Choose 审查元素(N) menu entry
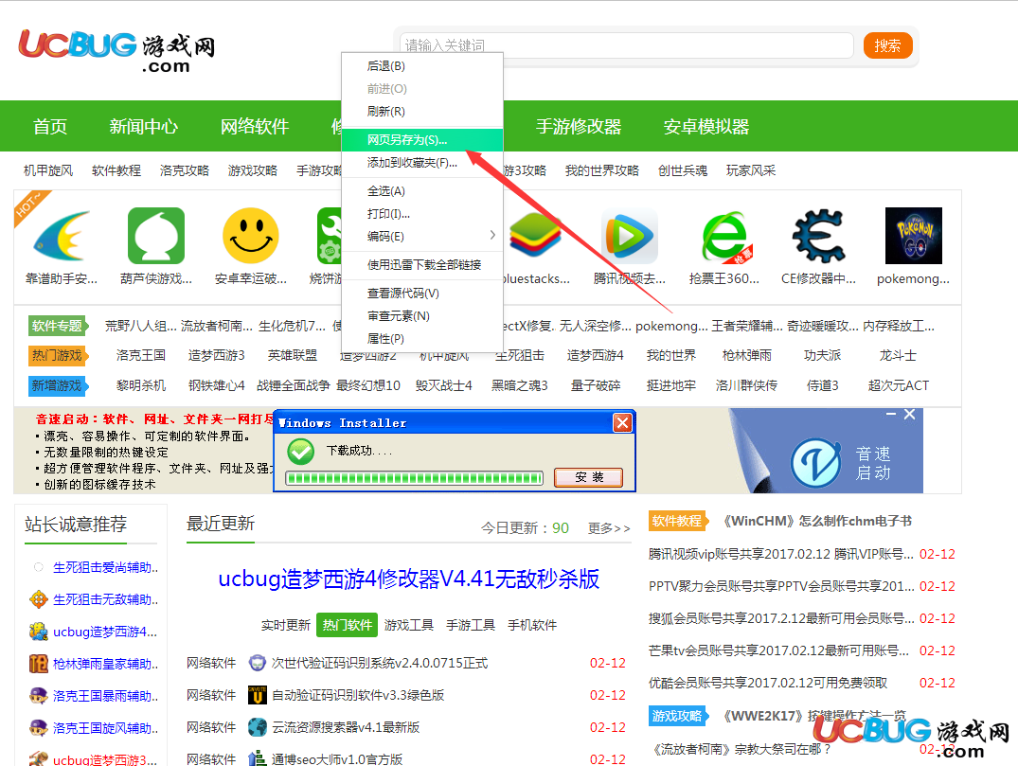Viewport: 1018px width, 766px height. coord(422,316)
